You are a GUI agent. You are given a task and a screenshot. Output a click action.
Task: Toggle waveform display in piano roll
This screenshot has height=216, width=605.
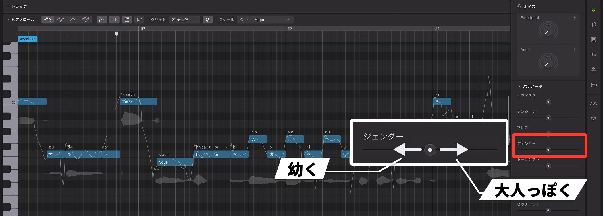114,20
